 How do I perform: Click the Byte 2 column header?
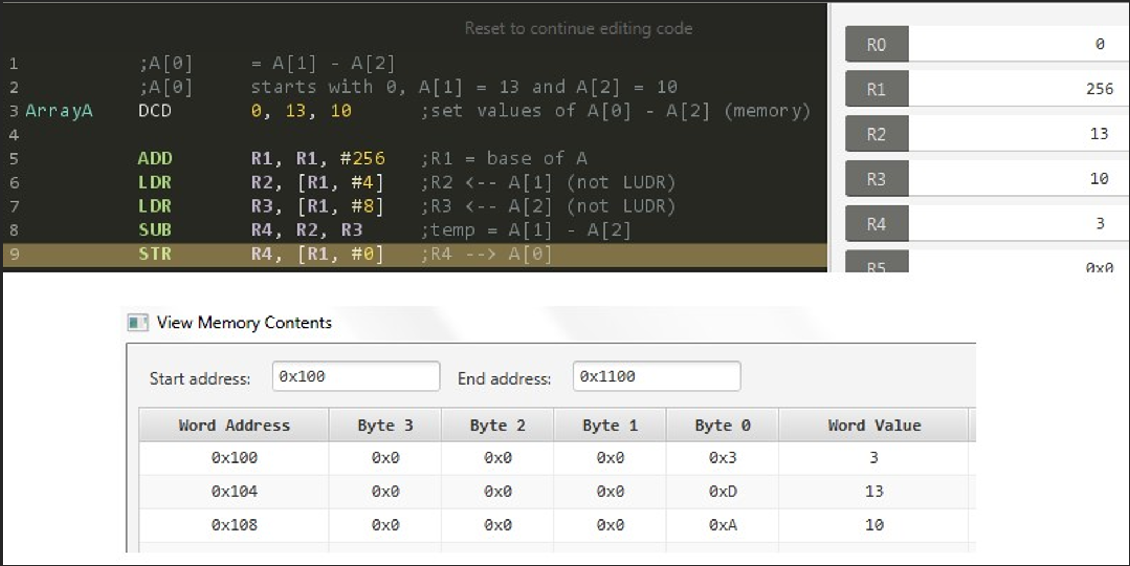click(498, 425)
